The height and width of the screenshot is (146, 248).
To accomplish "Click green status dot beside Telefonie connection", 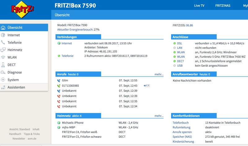I will click(x=59, y=56).
